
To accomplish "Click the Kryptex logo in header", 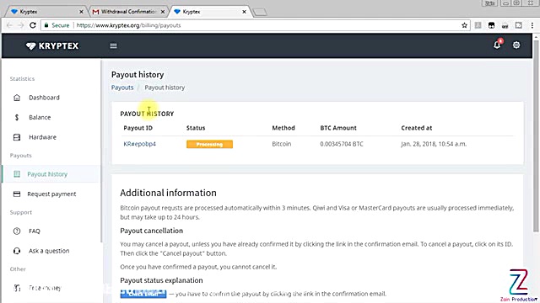I will (52, 45).
